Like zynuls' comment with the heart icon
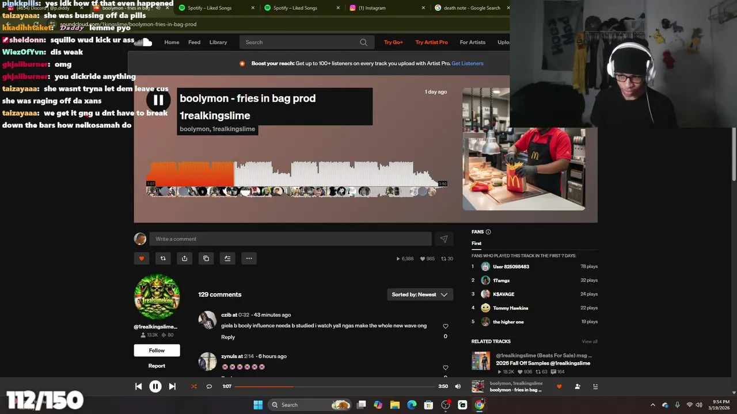 [445, 367]
